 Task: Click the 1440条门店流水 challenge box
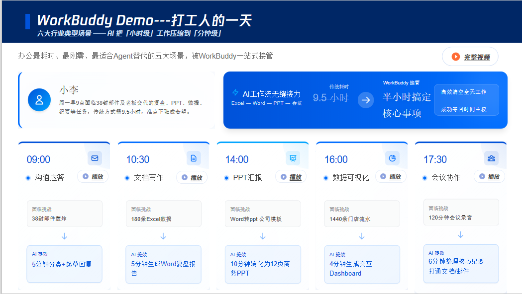coord(362,214)
